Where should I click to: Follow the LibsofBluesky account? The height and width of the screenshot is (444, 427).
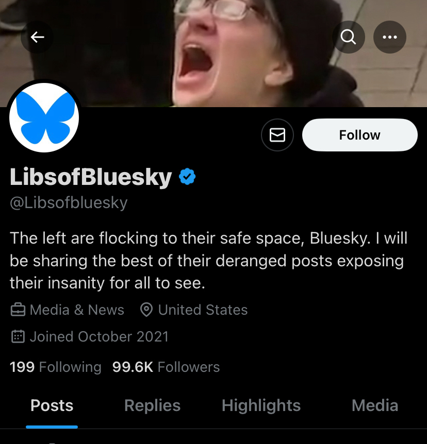tap(360, 135)
